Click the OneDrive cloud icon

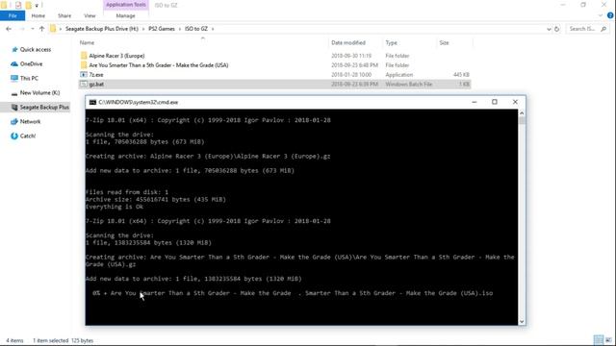[14, 64]
